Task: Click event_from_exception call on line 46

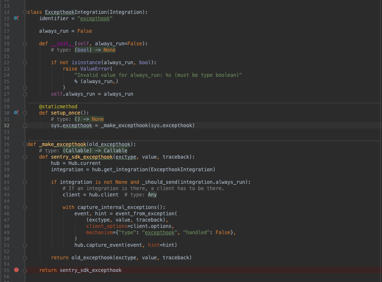Action: point(145,214)
